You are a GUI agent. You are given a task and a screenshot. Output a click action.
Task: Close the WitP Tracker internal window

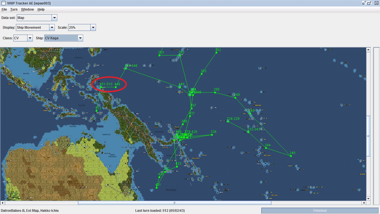tap(376, 3)
